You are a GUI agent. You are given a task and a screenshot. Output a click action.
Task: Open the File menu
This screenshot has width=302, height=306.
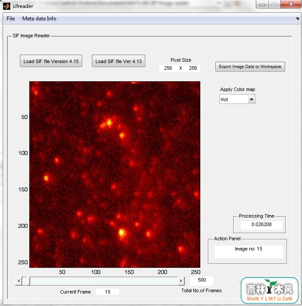point(11,19)
